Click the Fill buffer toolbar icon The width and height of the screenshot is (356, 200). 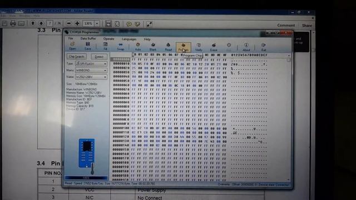(x=105, y=46)
